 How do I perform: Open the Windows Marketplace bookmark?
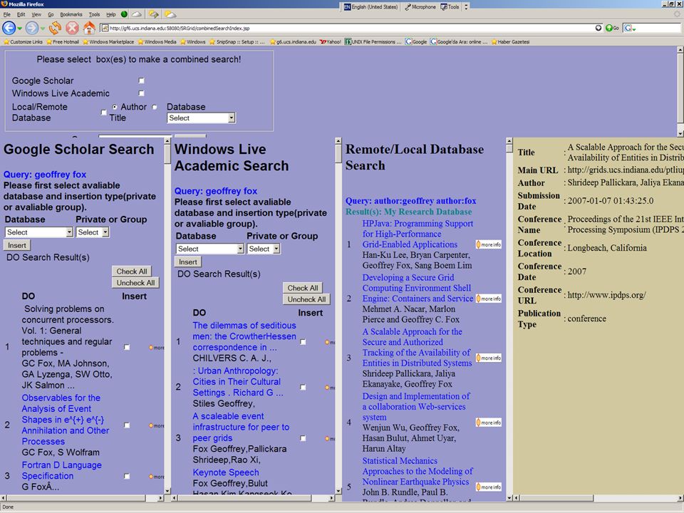tap(108, 42)
